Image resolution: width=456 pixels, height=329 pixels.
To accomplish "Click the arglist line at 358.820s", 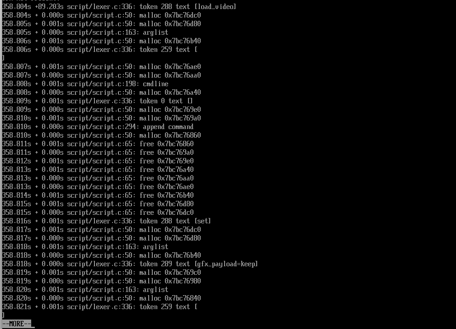I will tap(85, 290).
